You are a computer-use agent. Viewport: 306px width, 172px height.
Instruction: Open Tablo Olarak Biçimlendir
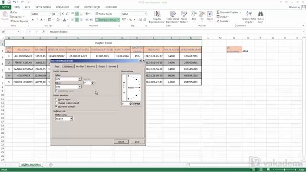[x=173, y=17]
